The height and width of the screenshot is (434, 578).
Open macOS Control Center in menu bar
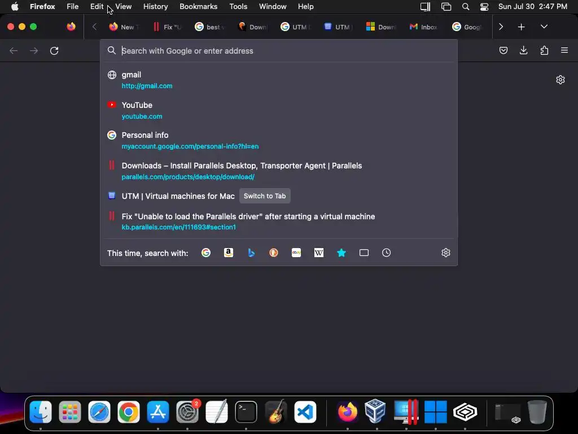(484, 7)
